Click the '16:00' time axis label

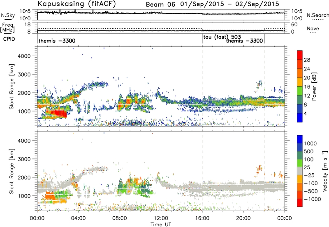point(202,218)
